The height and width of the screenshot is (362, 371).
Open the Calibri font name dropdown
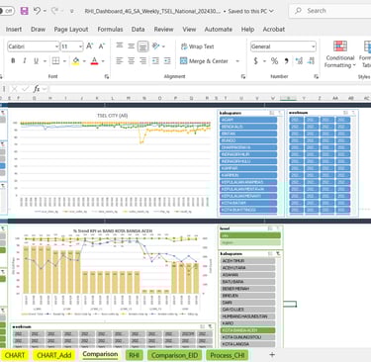(x=56, y=46)
